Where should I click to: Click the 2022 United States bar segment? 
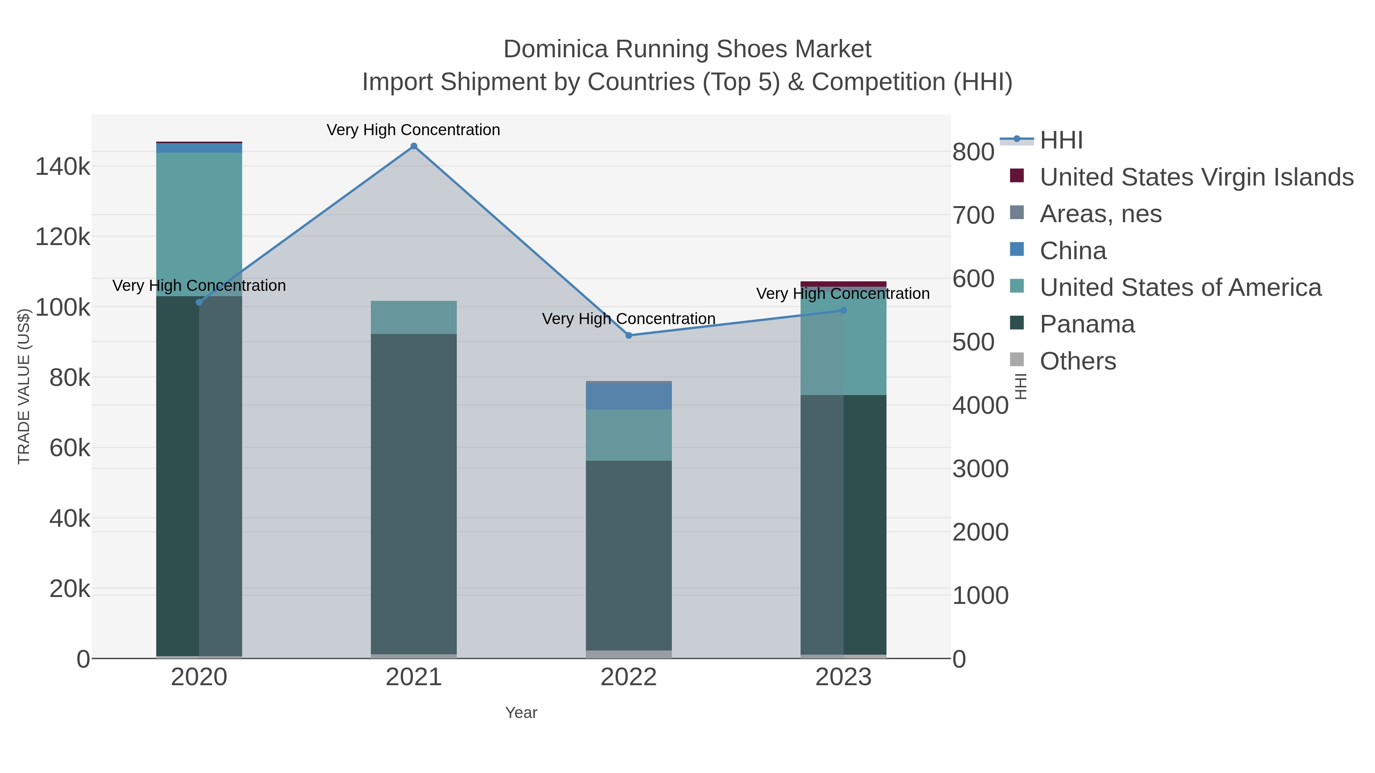(629, 435)
